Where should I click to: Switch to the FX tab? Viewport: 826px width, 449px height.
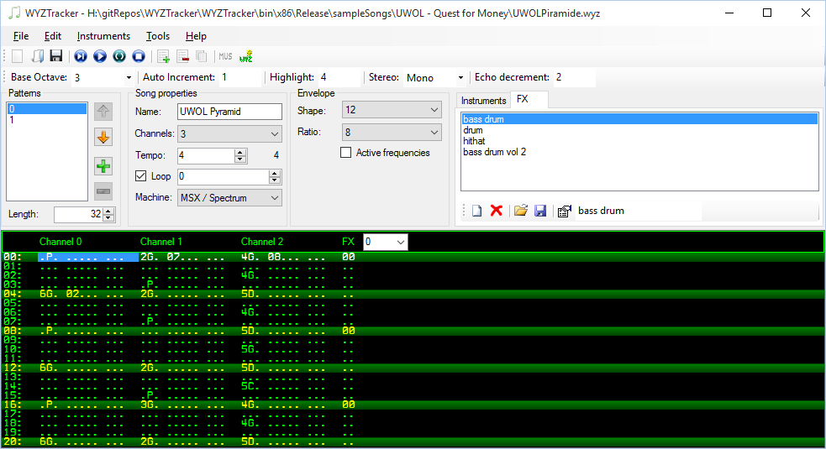point(529,99)
